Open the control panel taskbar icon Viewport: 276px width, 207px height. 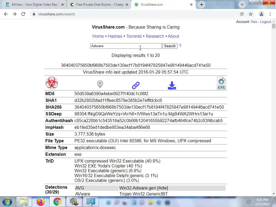point(91,202)
